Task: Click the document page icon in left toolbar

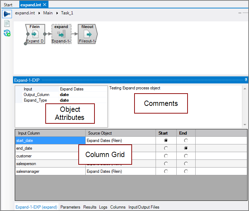Action: click(7, 24)
